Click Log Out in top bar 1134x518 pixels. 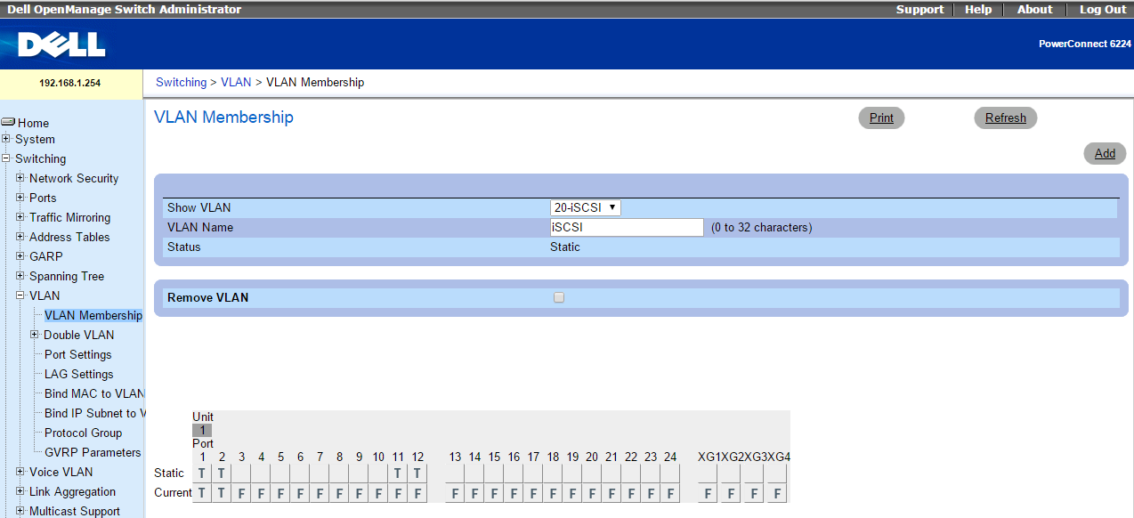(1103, 9)
